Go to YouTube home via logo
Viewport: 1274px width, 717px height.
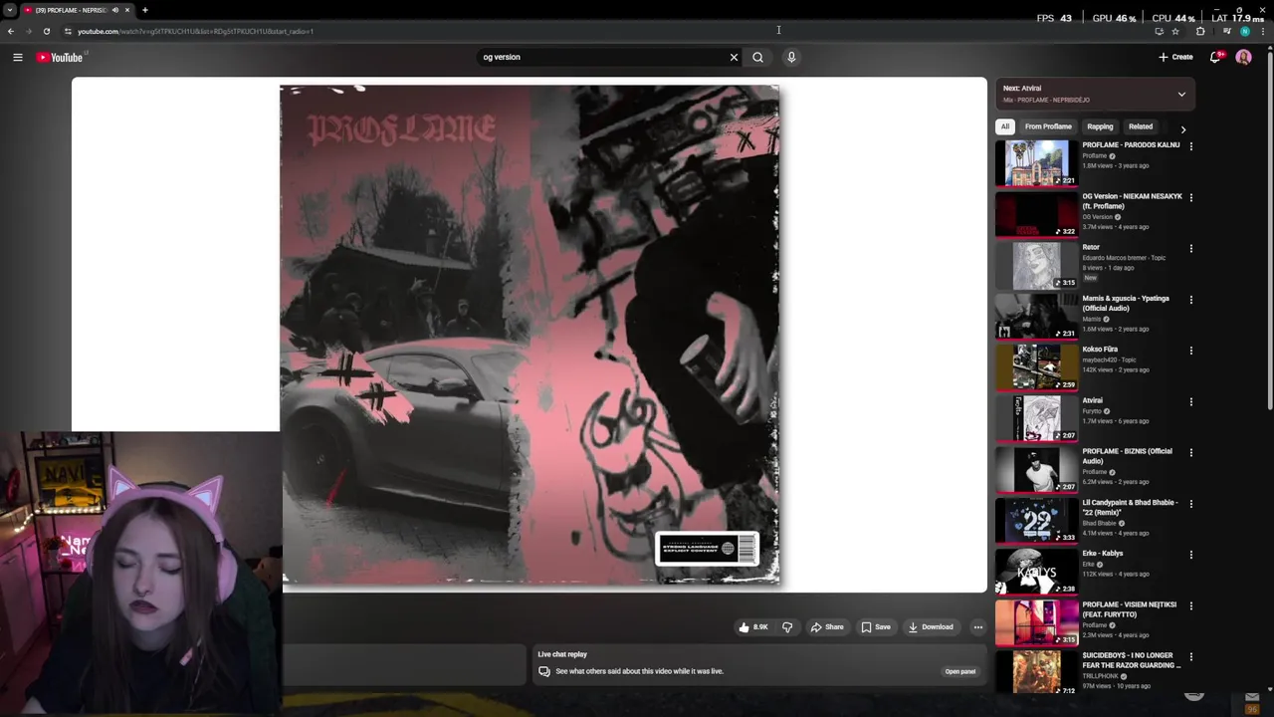(60, 57)
